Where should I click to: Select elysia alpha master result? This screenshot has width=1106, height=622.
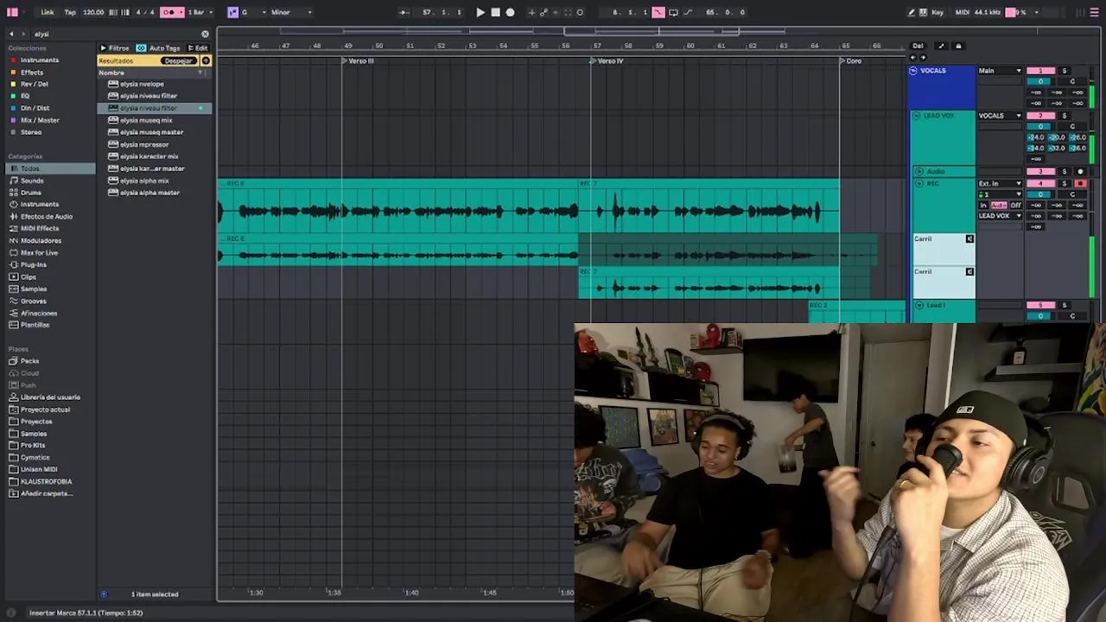point(149,193)
